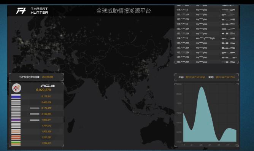Image resolution: width=254 pixels, height=151 pixels.
Task: Click Australia on the threat map
Action: [x=158, y=133]
